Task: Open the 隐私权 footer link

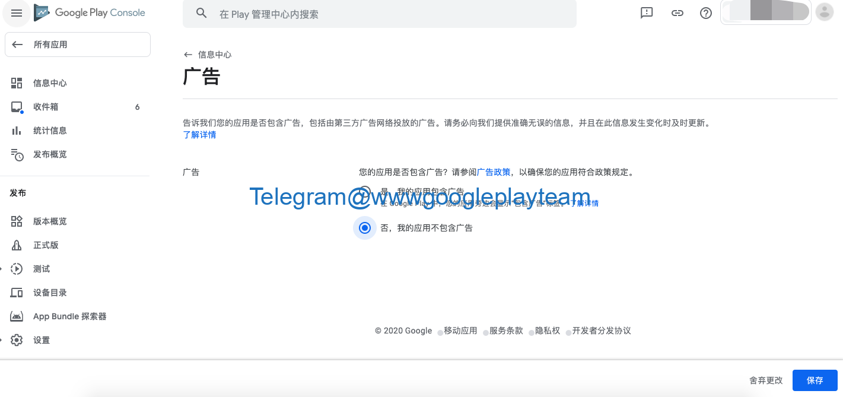Action: [x=548, y=331]
